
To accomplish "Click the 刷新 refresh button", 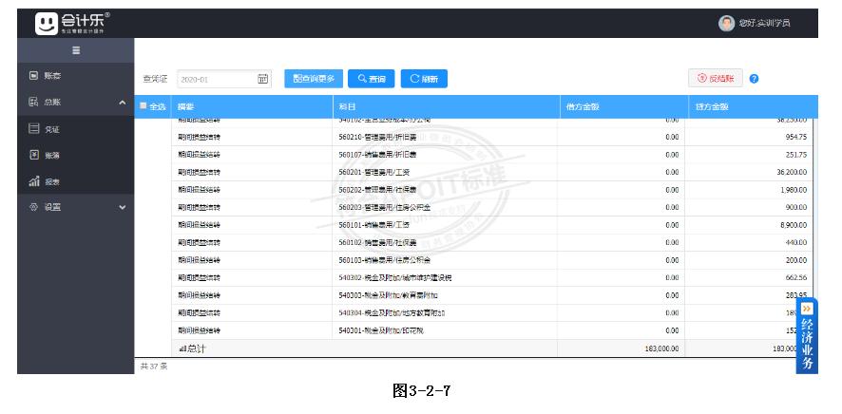I will tap(424, 79).
